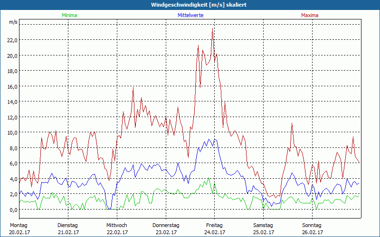This screenshot has width=380, height=237.
Task: Click the highest red Maxima peak near Freitag
Action: pyautogui.click(x=212, y=28)
